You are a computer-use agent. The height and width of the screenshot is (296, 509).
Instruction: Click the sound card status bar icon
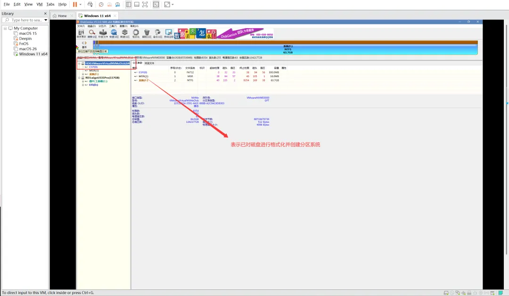(464, 293)
